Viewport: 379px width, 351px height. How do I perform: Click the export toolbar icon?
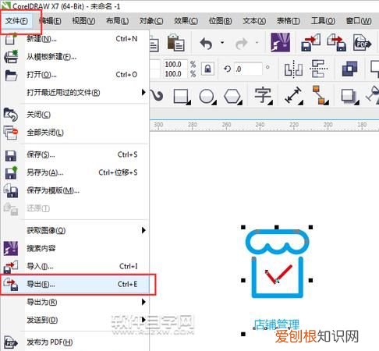pyautogui.click(x=337, y=42)
